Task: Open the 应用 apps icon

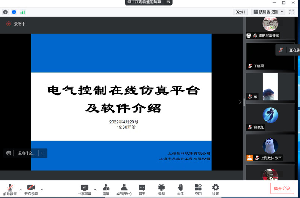Action: pyautogui.click(x=198, y=190)
